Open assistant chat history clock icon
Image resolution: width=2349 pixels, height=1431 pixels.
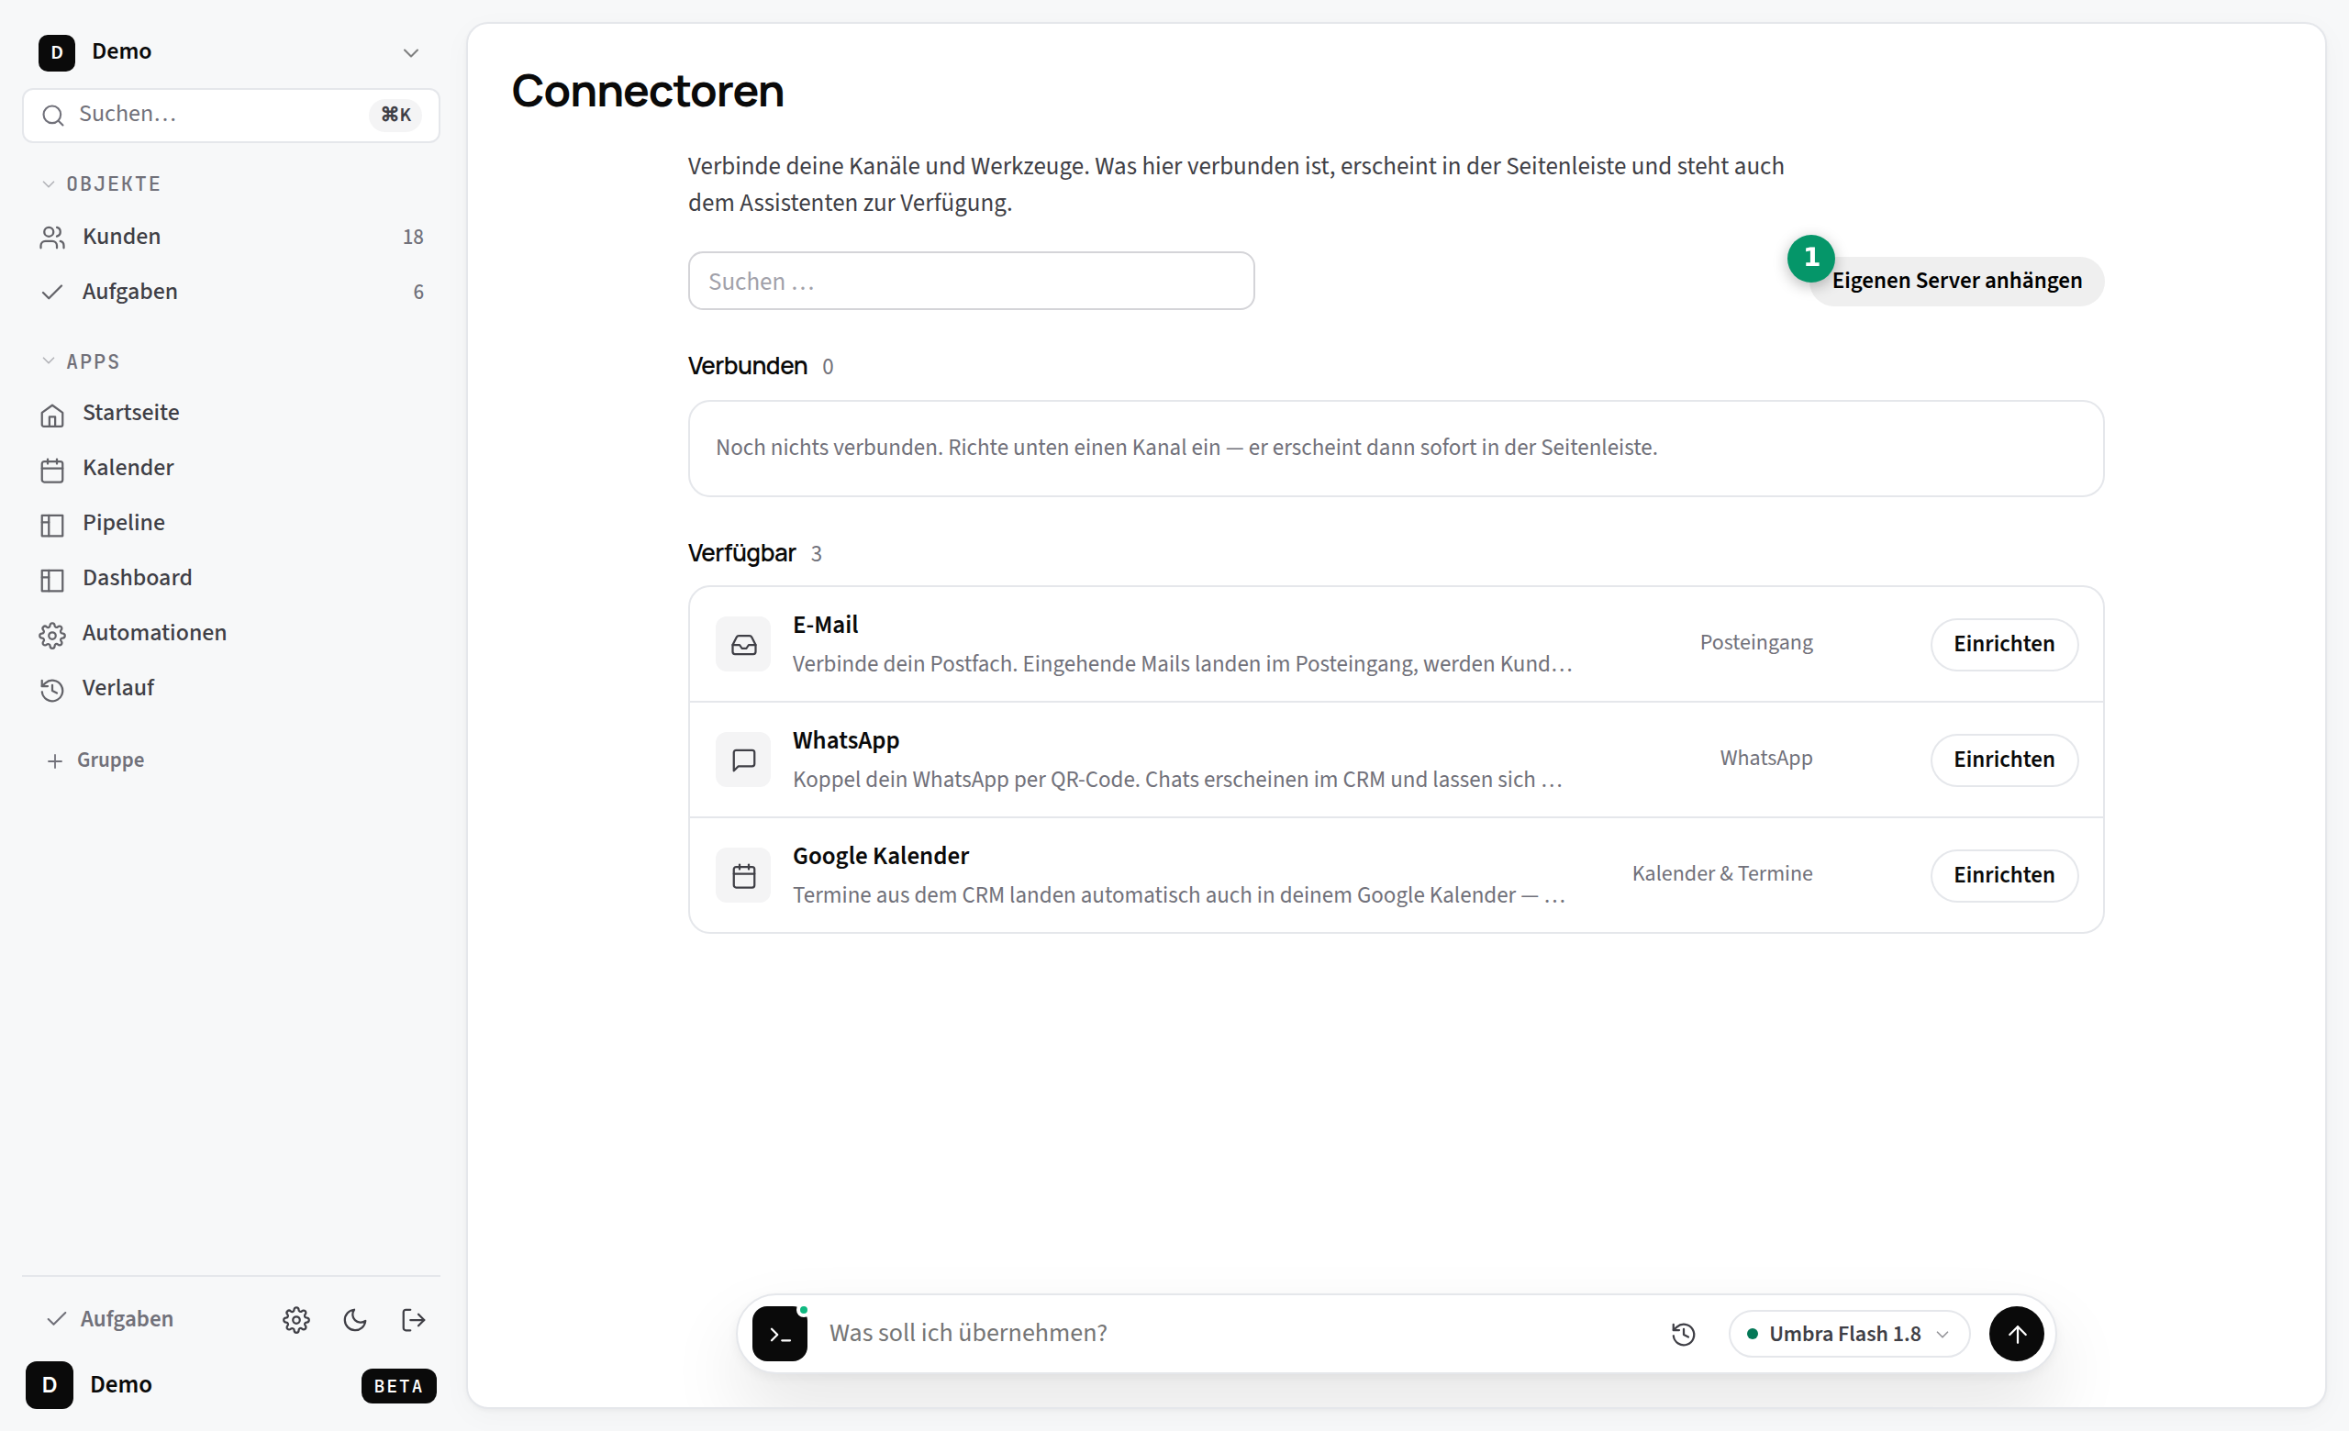[x=1684, y=1335]
